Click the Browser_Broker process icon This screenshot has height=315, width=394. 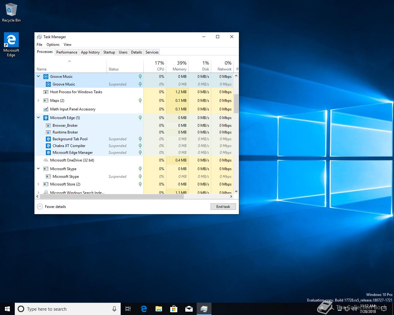pyautogui.click(x=48, y=126)
